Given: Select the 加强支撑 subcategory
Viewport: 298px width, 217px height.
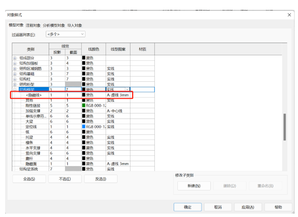Looking at the screenshot, I should tap(33, 111).
